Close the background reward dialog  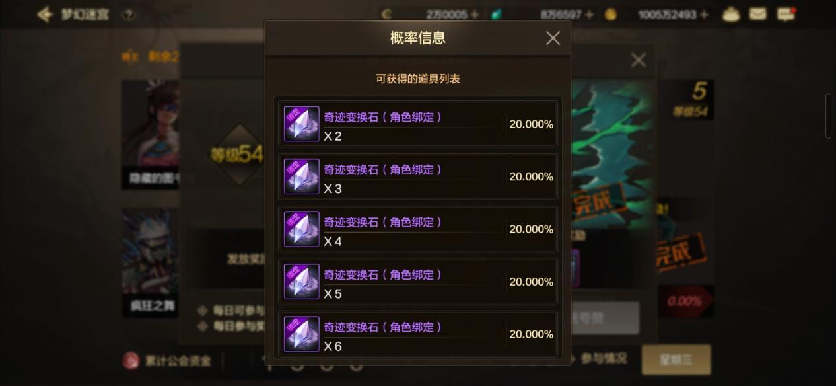pos(638,60)
